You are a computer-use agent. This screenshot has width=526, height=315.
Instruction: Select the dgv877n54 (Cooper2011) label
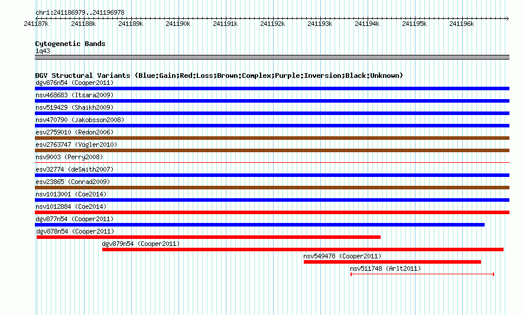tap(74, 219)
